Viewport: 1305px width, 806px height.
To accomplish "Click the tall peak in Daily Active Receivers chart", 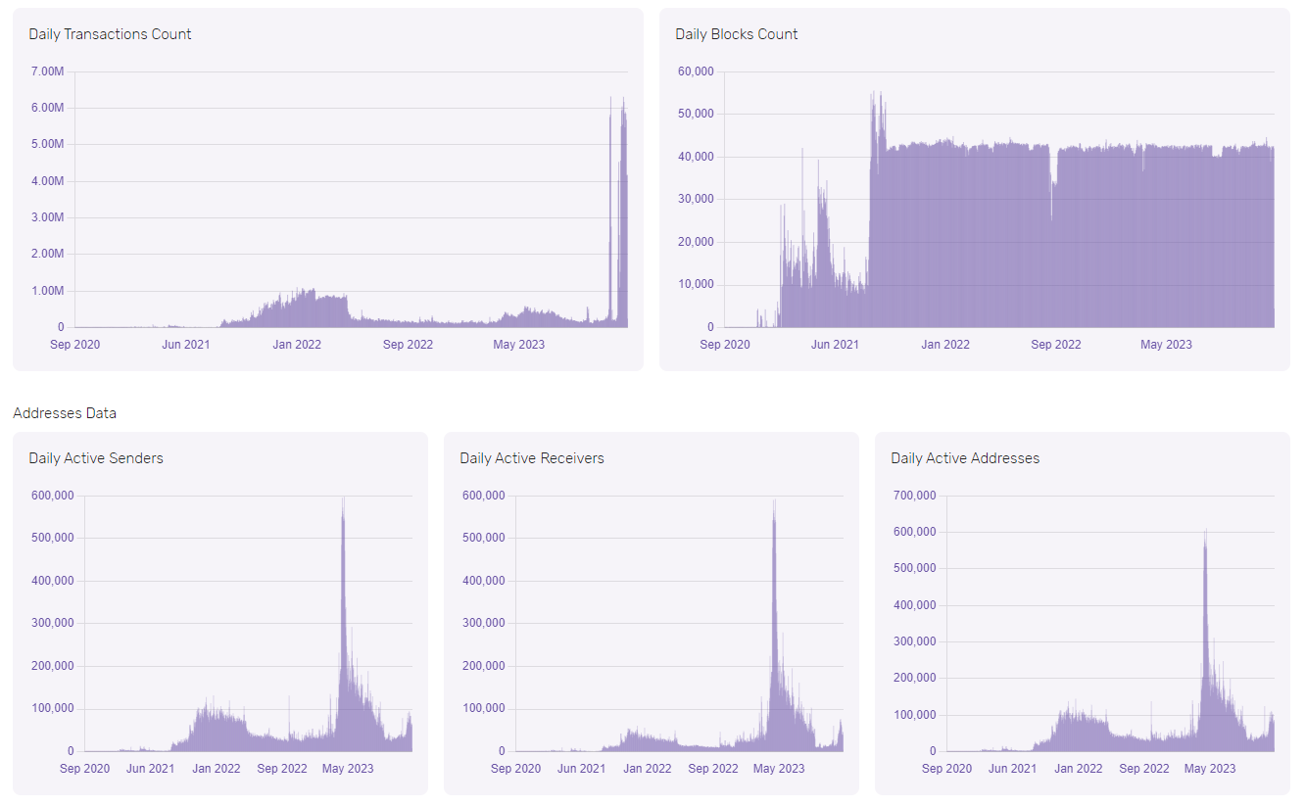I will (x=774, y=625).
